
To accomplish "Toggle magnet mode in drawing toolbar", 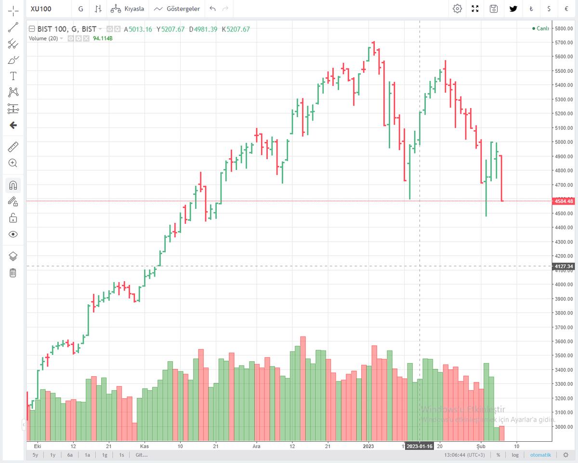I will (x=13, y=185).
